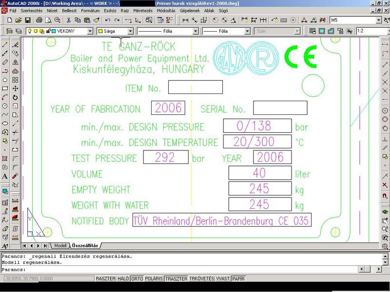
Task: Select the Arc tool
Action: coord(5,97)
